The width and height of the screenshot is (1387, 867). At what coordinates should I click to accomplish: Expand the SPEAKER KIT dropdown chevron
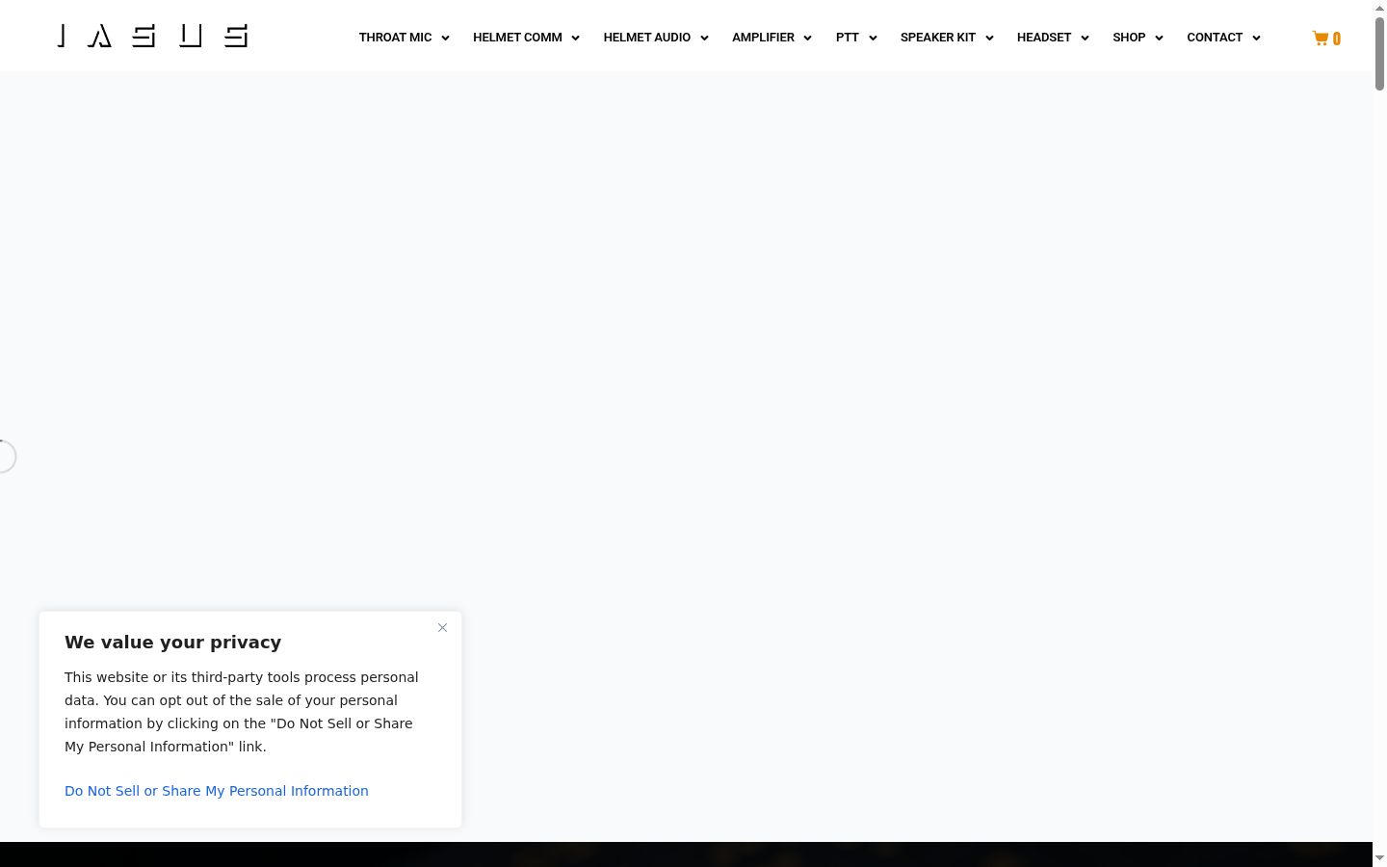[989, 39]
